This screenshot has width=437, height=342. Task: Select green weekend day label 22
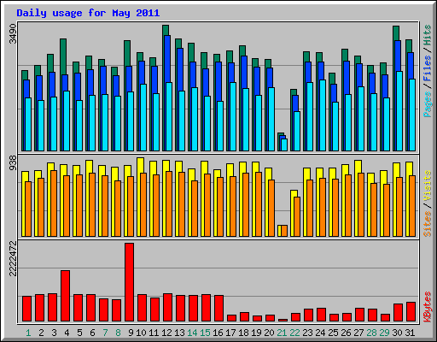coord(294,333)
